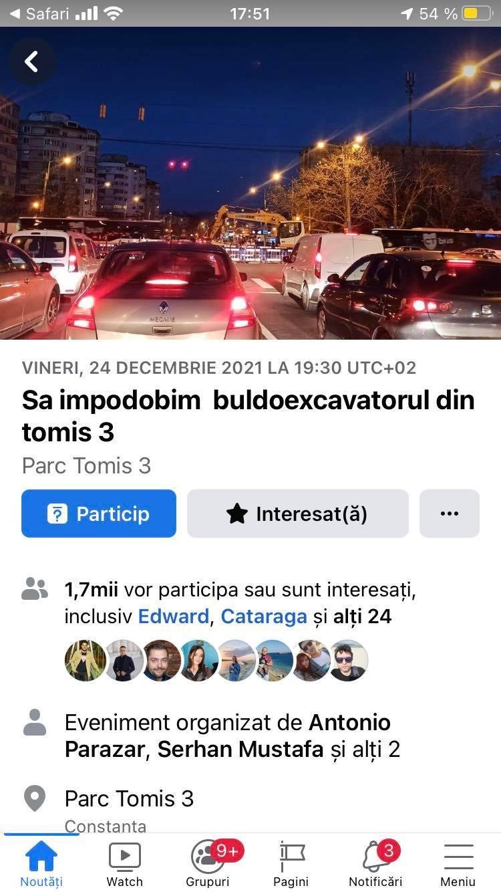The image size is (501, 892).
Task: Toggle the Interesat(ă) star button
Action: click(x=297, y=514)
